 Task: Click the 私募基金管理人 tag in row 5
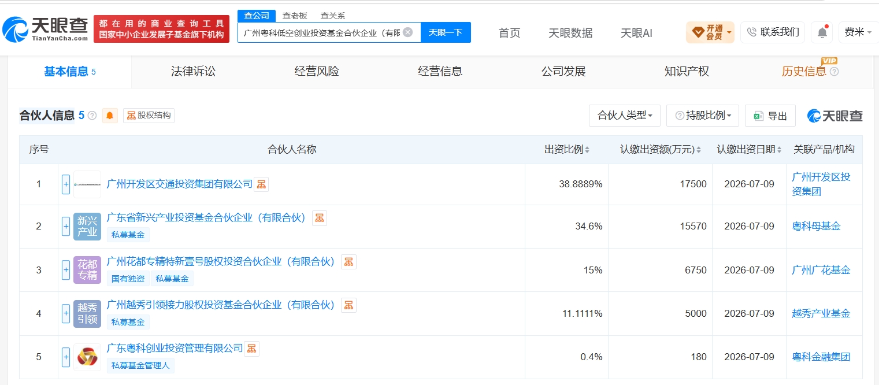[140, 365]
